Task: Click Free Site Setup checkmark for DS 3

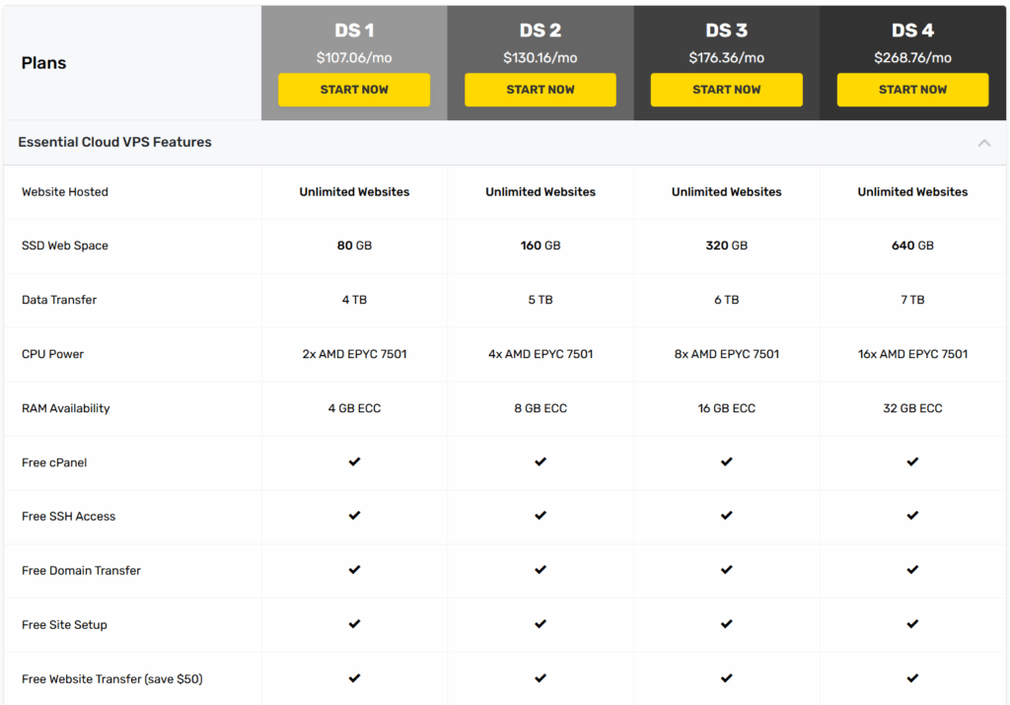Action: pos(727,624)
